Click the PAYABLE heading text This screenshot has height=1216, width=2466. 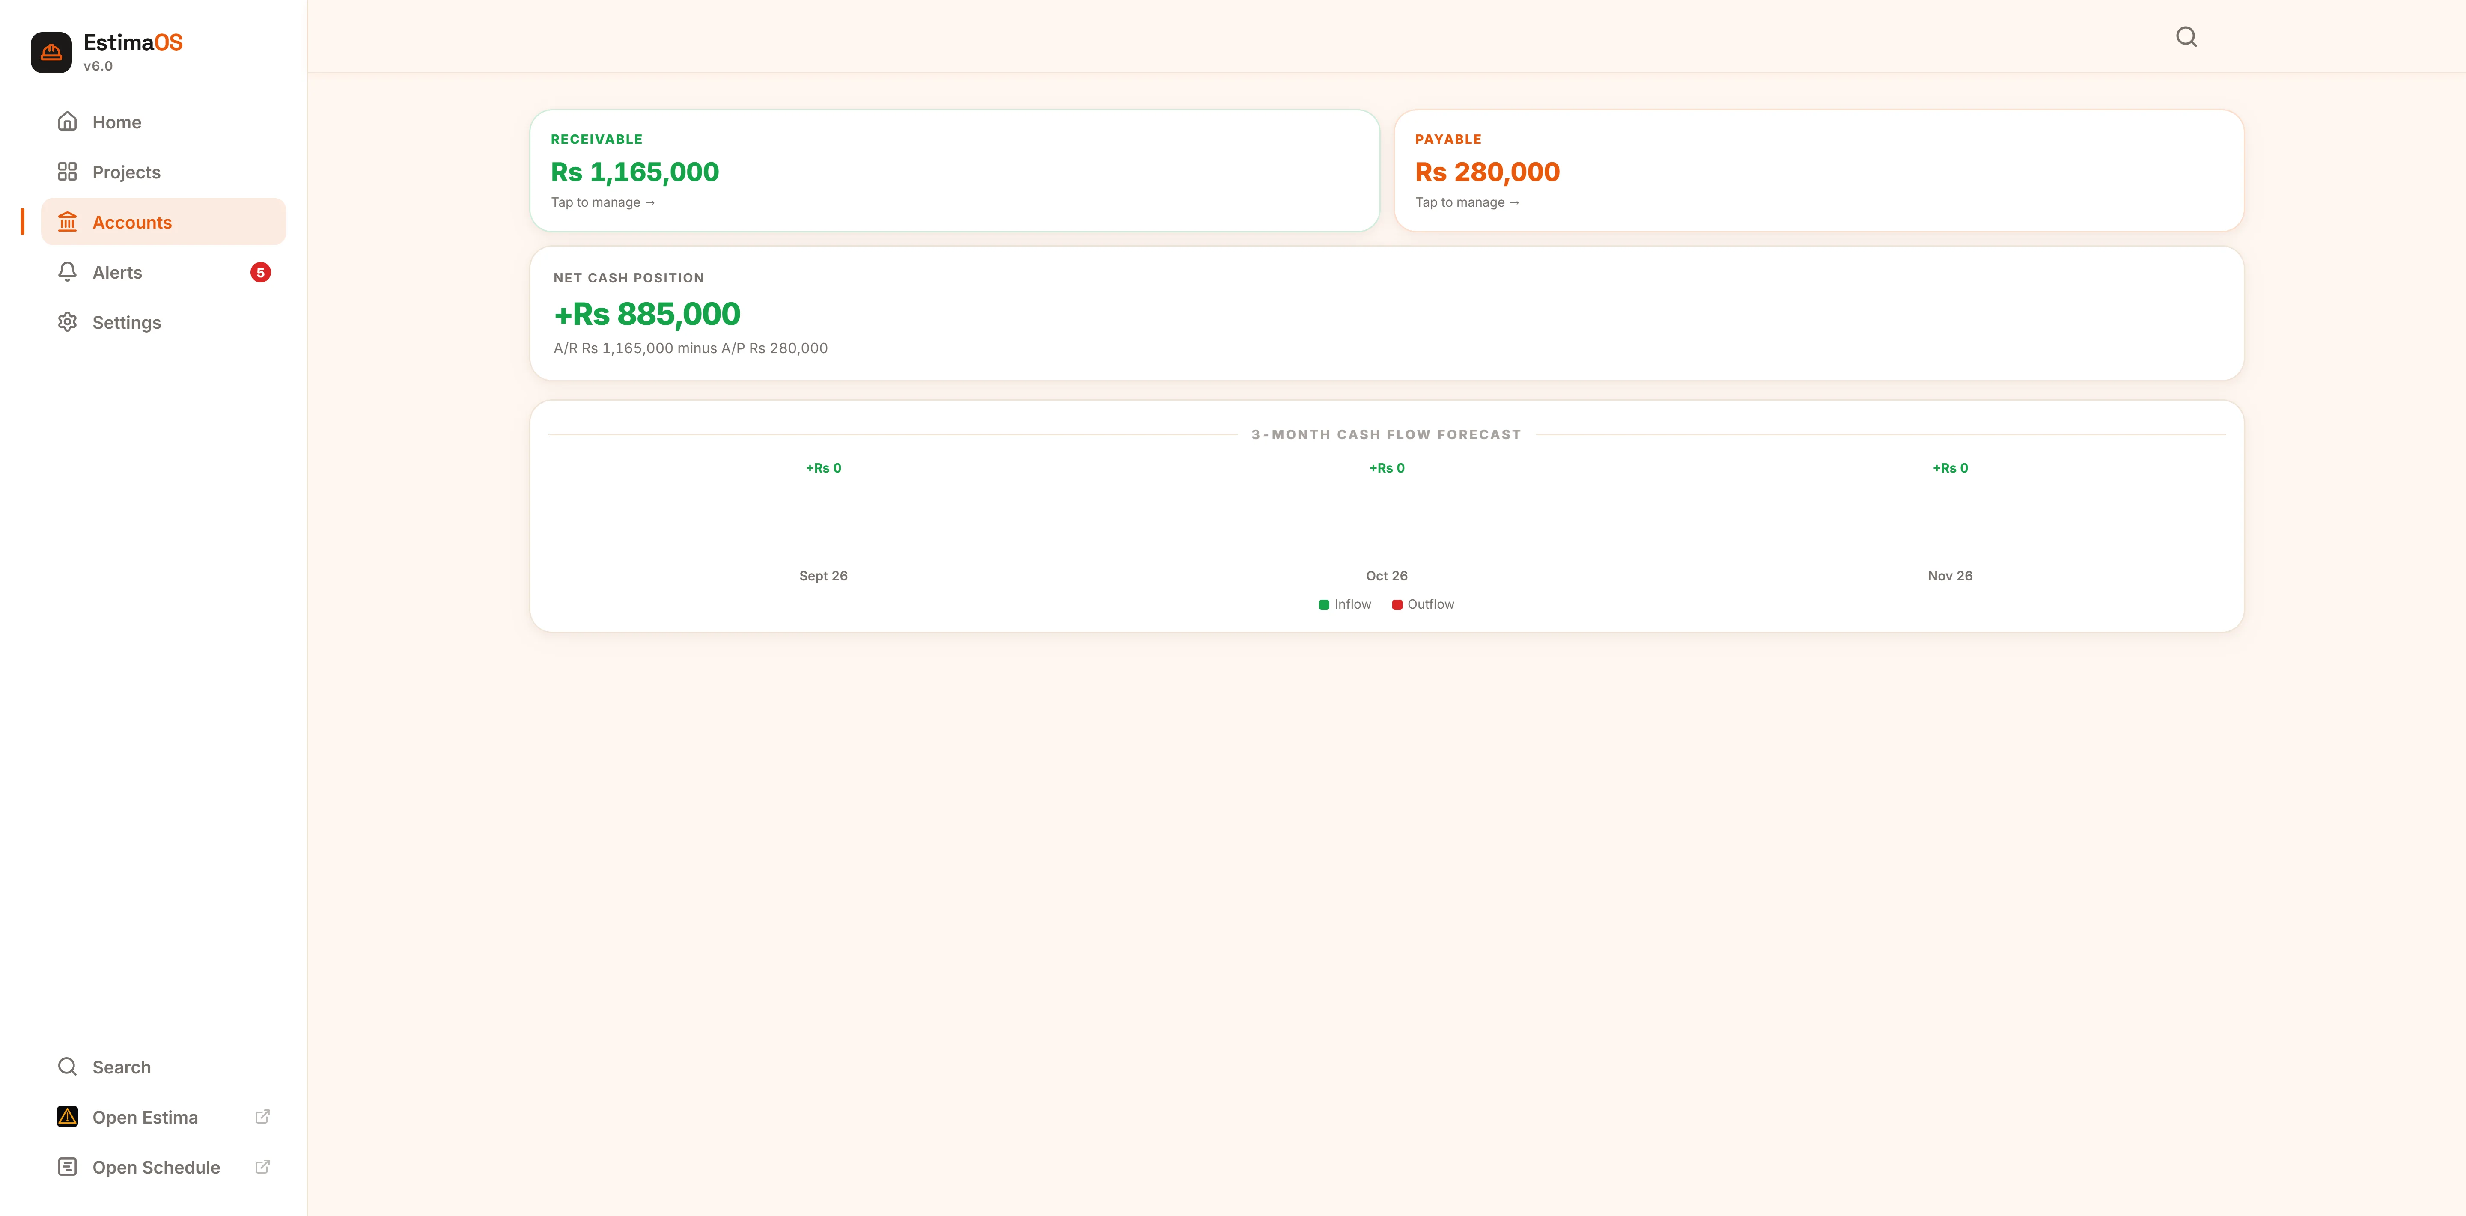(x=1448, y=140)
